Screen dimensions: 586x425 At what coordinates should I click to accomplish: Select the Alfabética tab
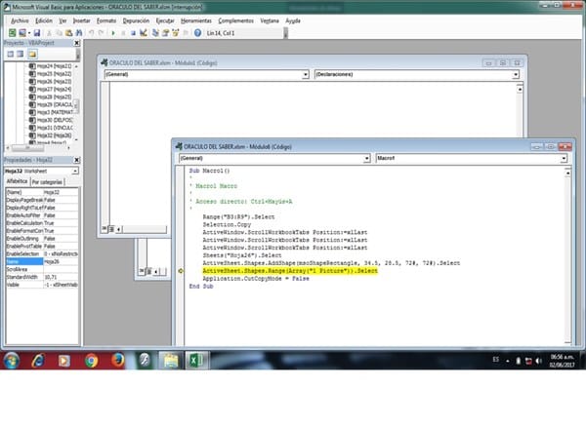[x=17, y=181]
